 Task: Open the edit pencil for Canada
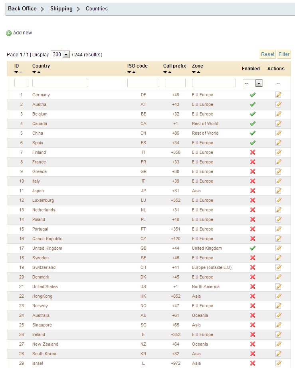point(278,123)
